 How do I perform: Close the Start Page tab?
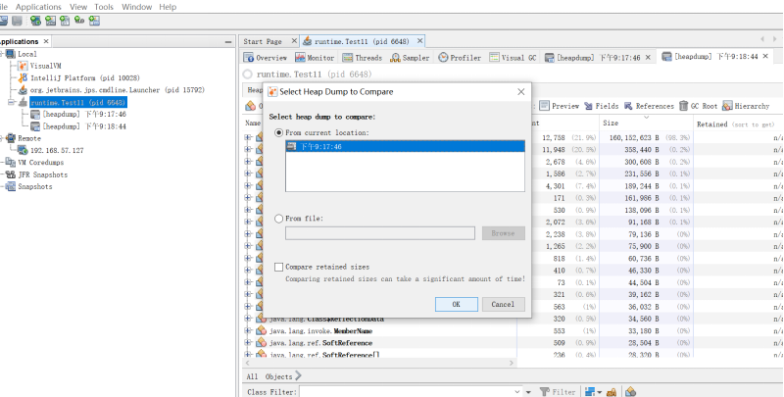(294, 41)
